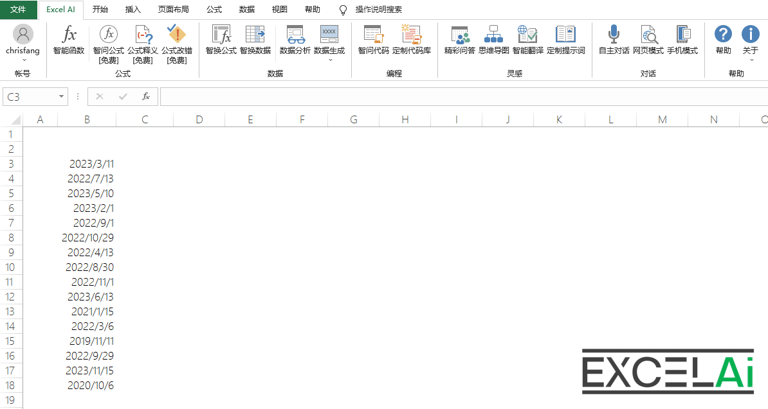Switch to the 视图 View tab

280,9
